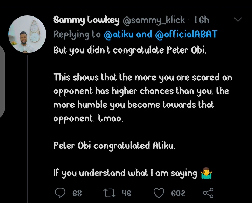Visit the @officialABAT mention
This screenshot has height=203, width=252.
tap(187, 34)
